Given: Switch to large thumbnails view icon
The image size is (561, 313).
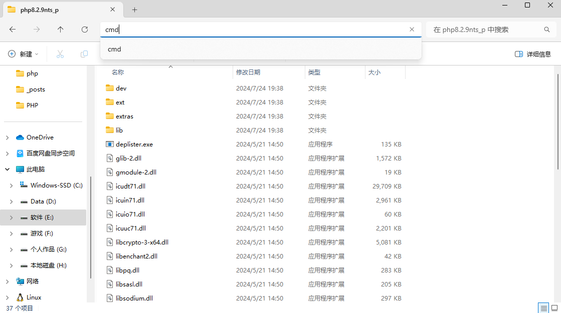Looking at the screenshot, I should click(554, 307).
